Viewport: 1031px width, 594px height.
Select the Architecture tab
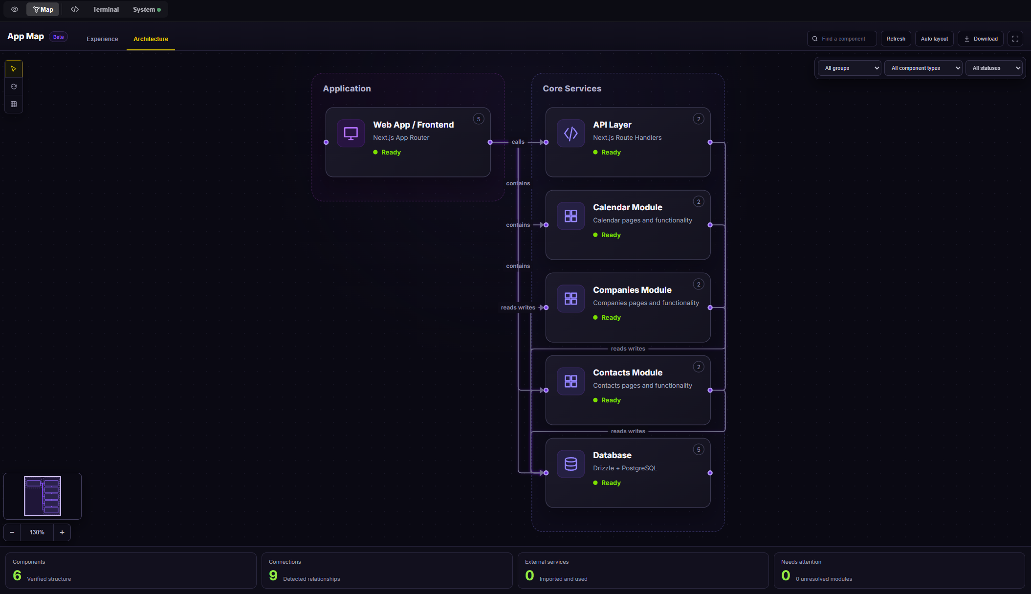click(x=151, y=39)
